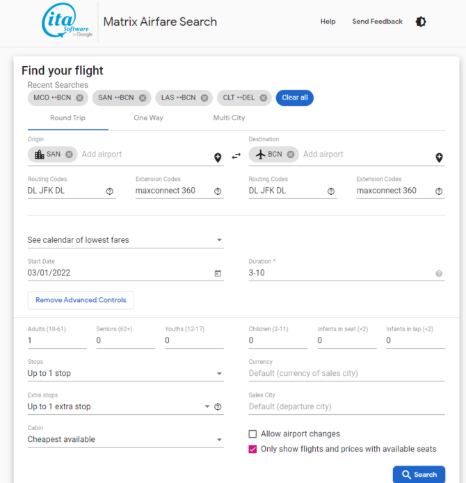Remove the LAS-BCN recent search chip
The height and width of the screenshot is (483, 466).
pyautogui.click(x=204, y=97)
